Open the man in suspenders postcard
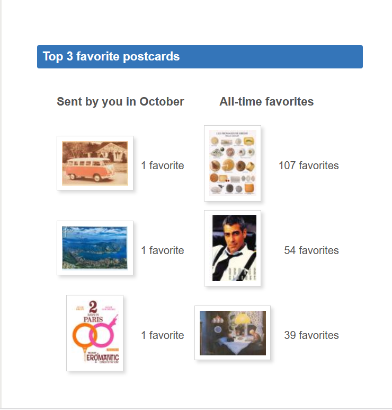Image resolution: width=392 pixels, height=410 pixels. [232, 248]
